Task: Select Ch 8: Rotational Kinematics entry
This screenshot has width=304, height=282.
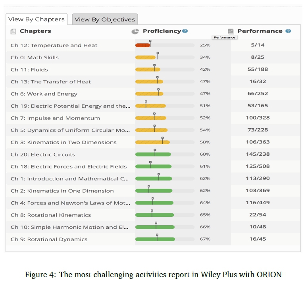Action: pos(51,215)
